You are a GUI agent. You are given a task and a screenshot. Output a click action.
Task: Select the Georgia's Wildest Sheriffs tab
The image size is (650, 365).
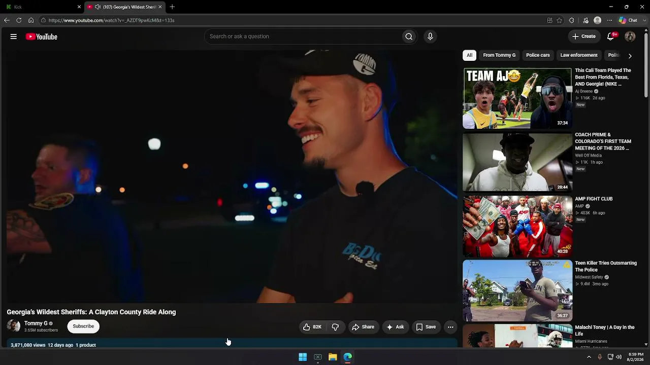coord(125,7)
